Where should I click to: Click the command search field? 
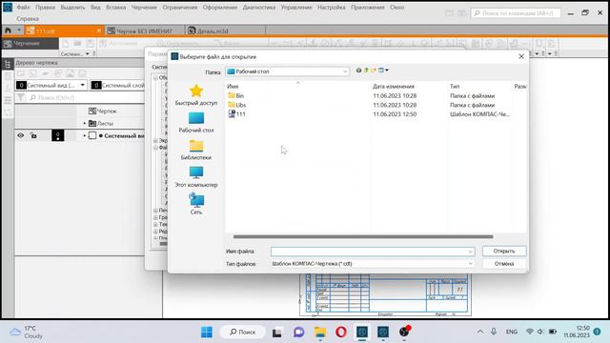point(516,13)
